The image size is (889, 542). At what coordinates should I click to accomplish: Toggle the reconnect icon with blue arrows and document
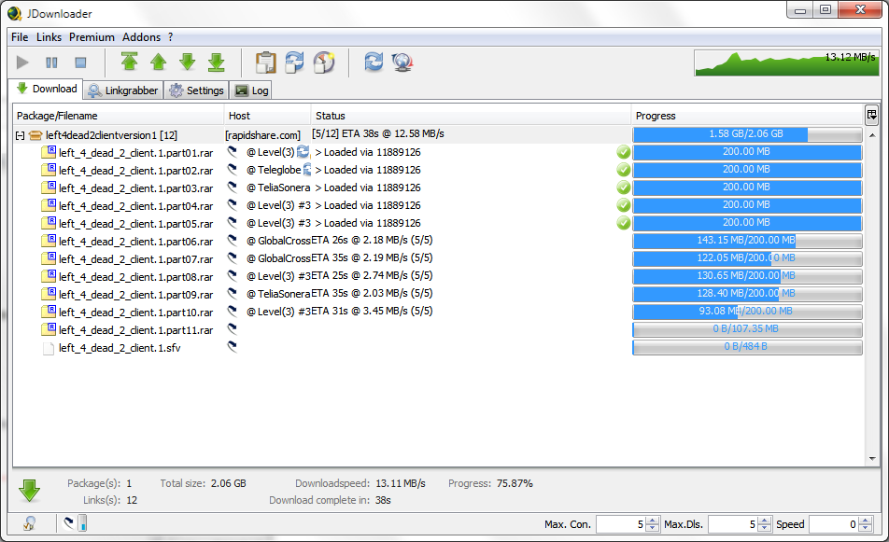[294, 63]
